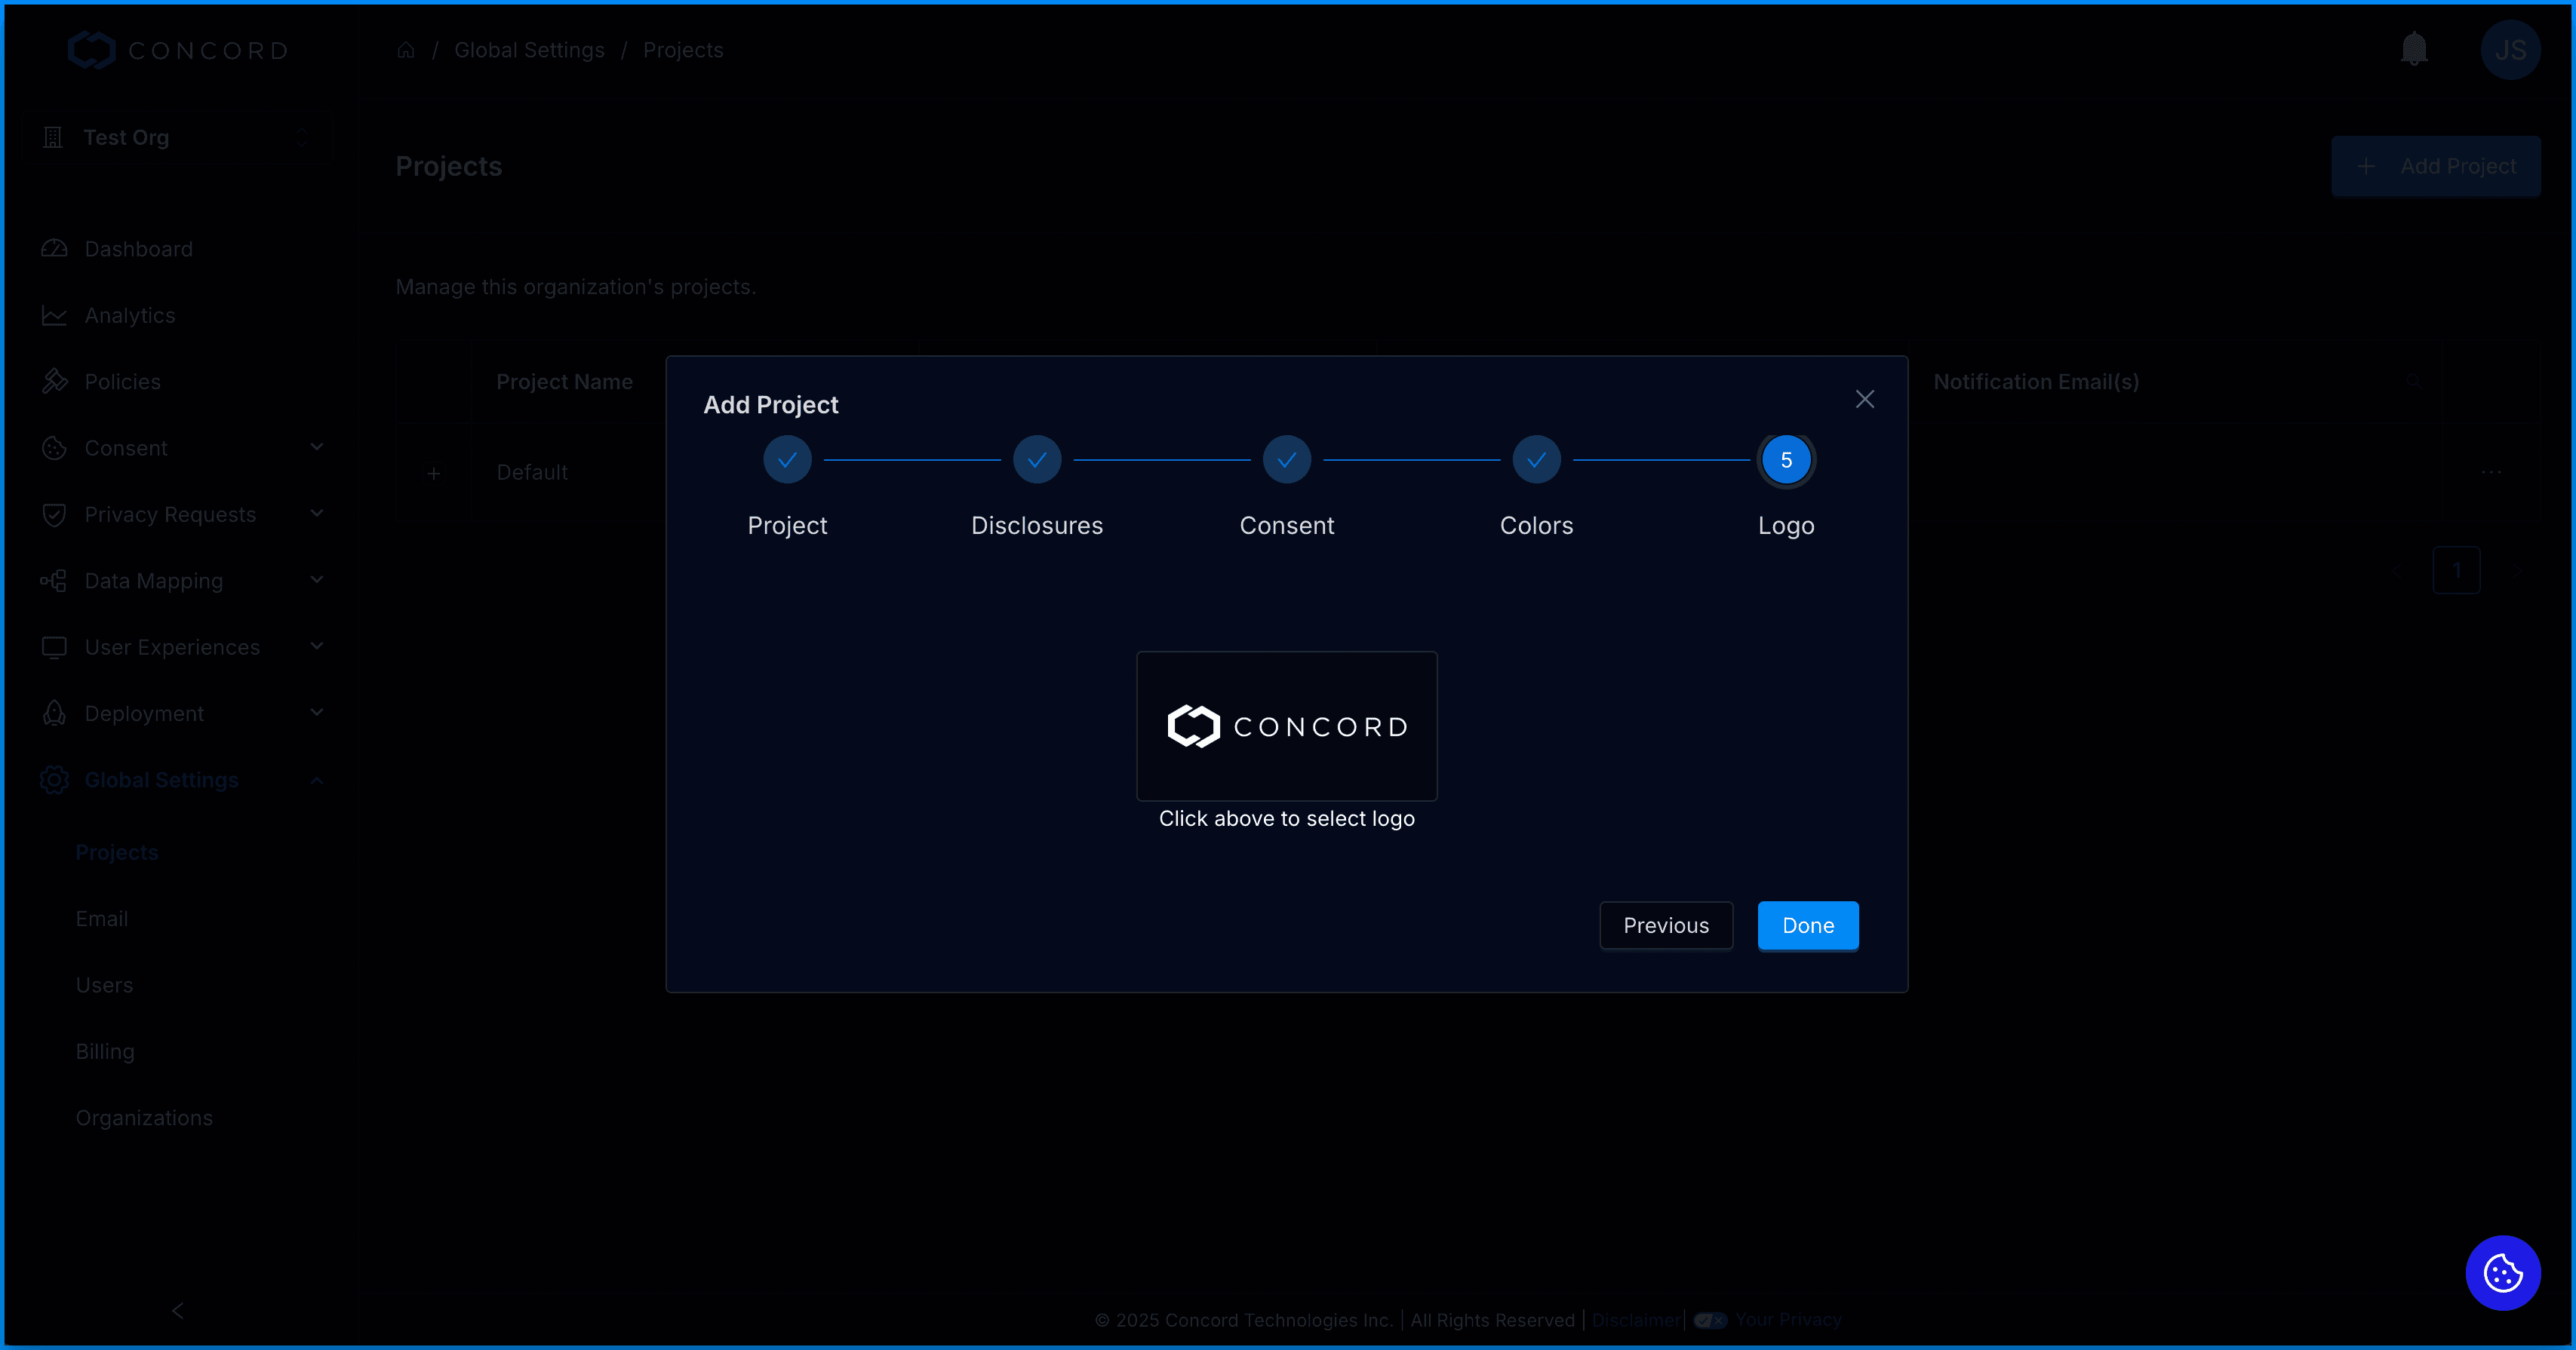Go to the Project step

[787, 461]
